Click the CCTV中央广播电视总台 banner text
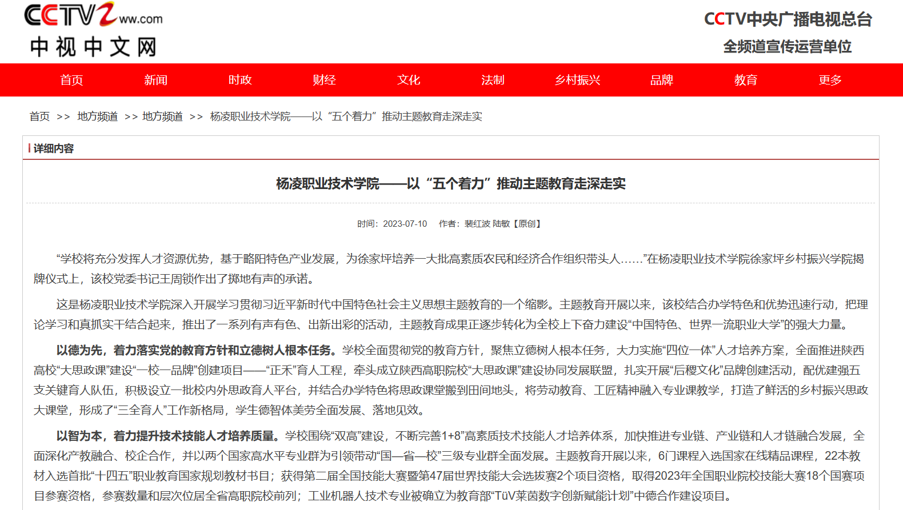903x510 pixels. pos(788,19)
